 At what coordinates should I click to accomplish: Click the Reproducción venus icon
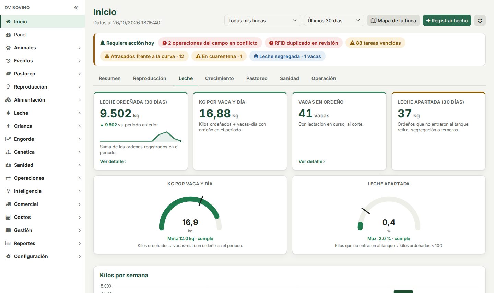(x=8, y=87)
